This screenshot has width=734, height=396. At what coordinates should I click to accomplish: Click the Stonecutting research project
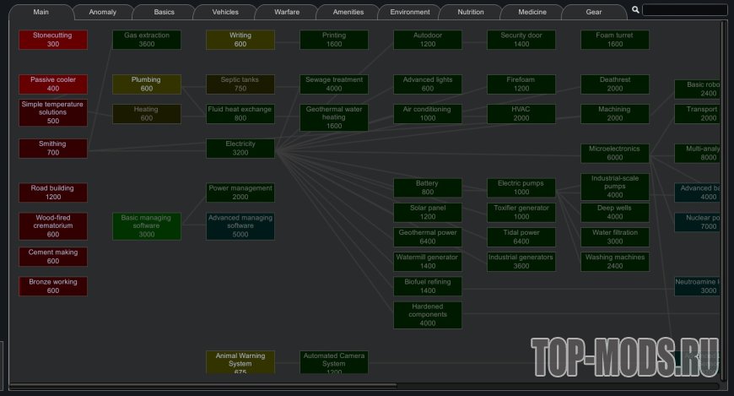(53, 40)
